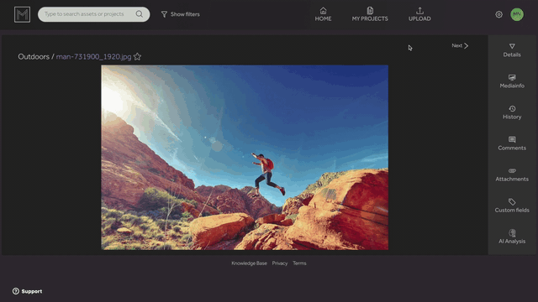
Task: Go to the Next asset
Action: (x=460, y=45)
